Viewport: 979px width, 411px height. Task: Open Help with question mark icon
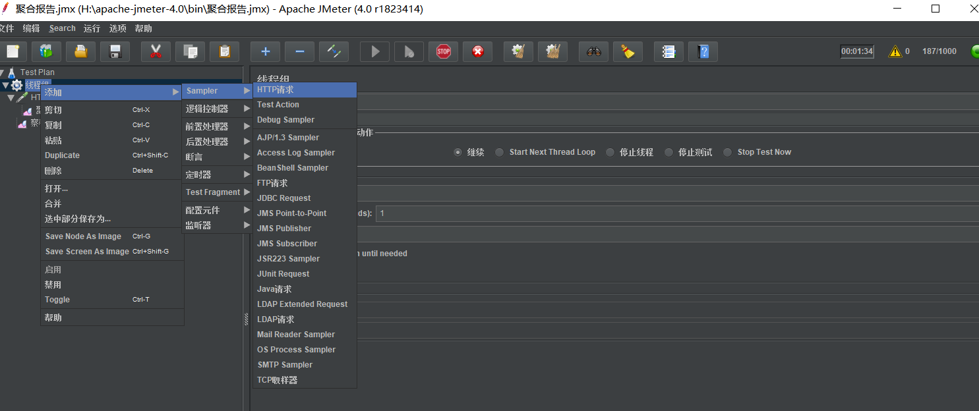point(703,51)
